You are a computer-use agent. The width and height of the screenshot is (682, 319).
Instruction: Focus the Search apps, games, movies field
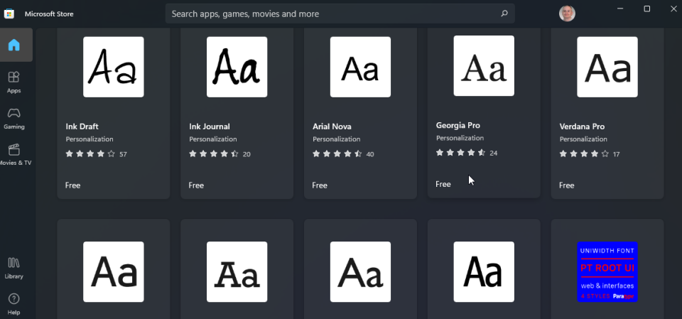point(340,13)
